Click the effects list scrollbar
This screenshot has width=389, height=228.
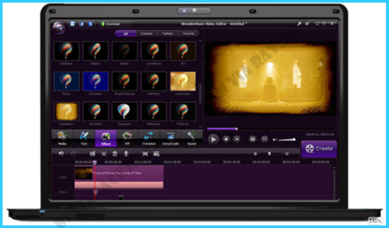pos(200,94)
